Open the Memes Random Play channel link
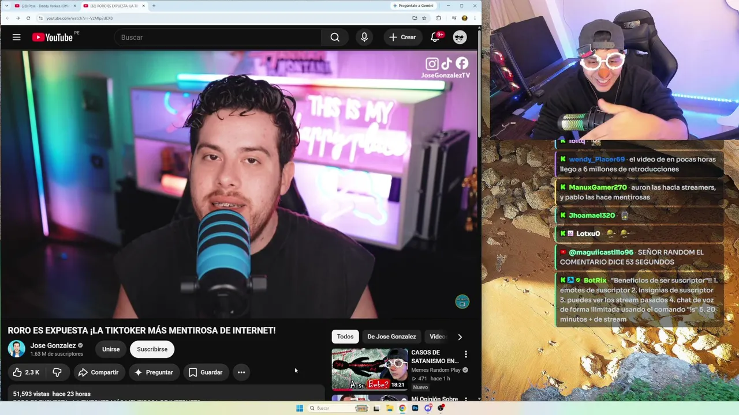The height and width of the screenshot is (415, 739). click(436, 370)
